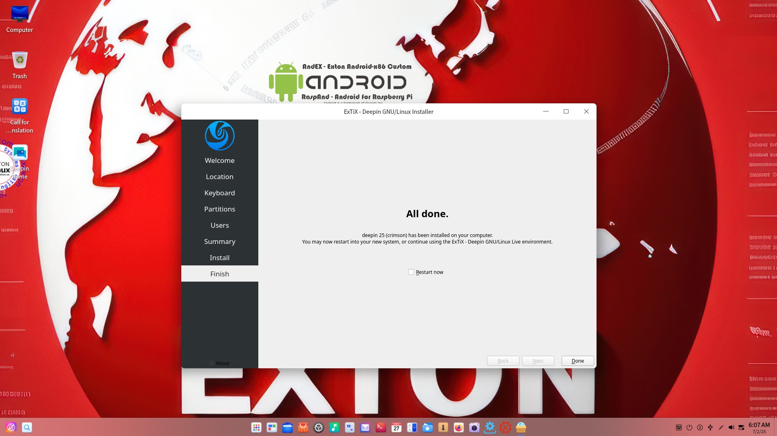Viewport: 777px width, 436px height.
Task: Click the Back button in installer
Action: click(x=503, y=361)
